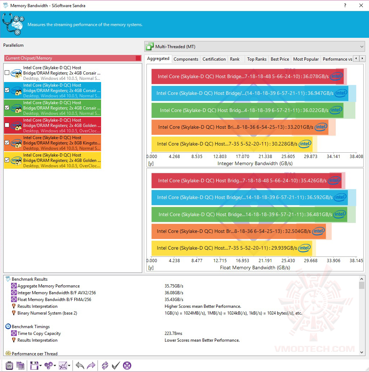Click the stethoscope brain module icon

coord(13,24)
